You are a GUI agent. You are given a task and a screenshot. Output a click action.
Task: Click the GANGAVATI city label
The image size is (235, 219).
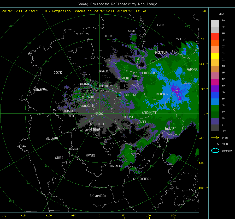149,112
